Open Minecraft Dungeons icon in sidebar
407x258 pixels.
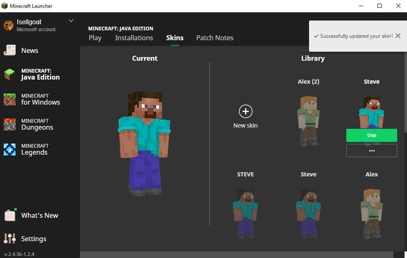(x=9, y=124)
